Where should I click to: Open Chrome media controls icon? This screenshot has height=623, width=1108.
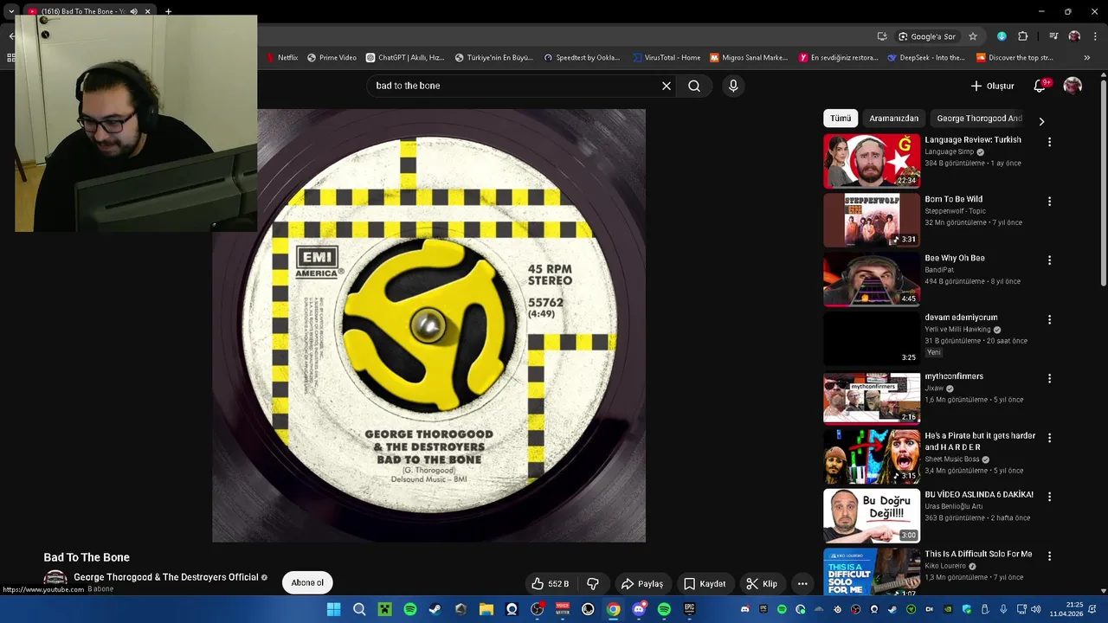[x=1053, y=36]
